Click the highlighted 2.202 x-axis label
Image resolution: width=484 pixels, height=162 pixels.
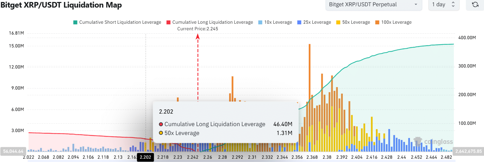(145, 157)
